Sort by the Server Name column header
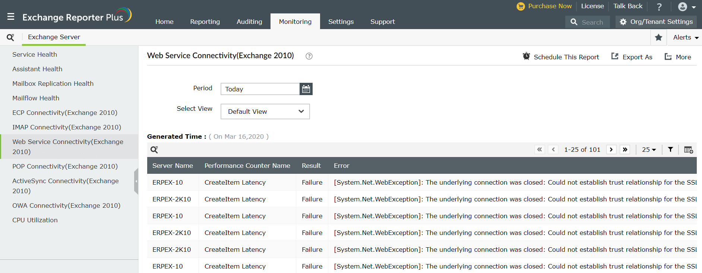The height and width of the screenshot is (273, 702). click(x=173, y=166)
